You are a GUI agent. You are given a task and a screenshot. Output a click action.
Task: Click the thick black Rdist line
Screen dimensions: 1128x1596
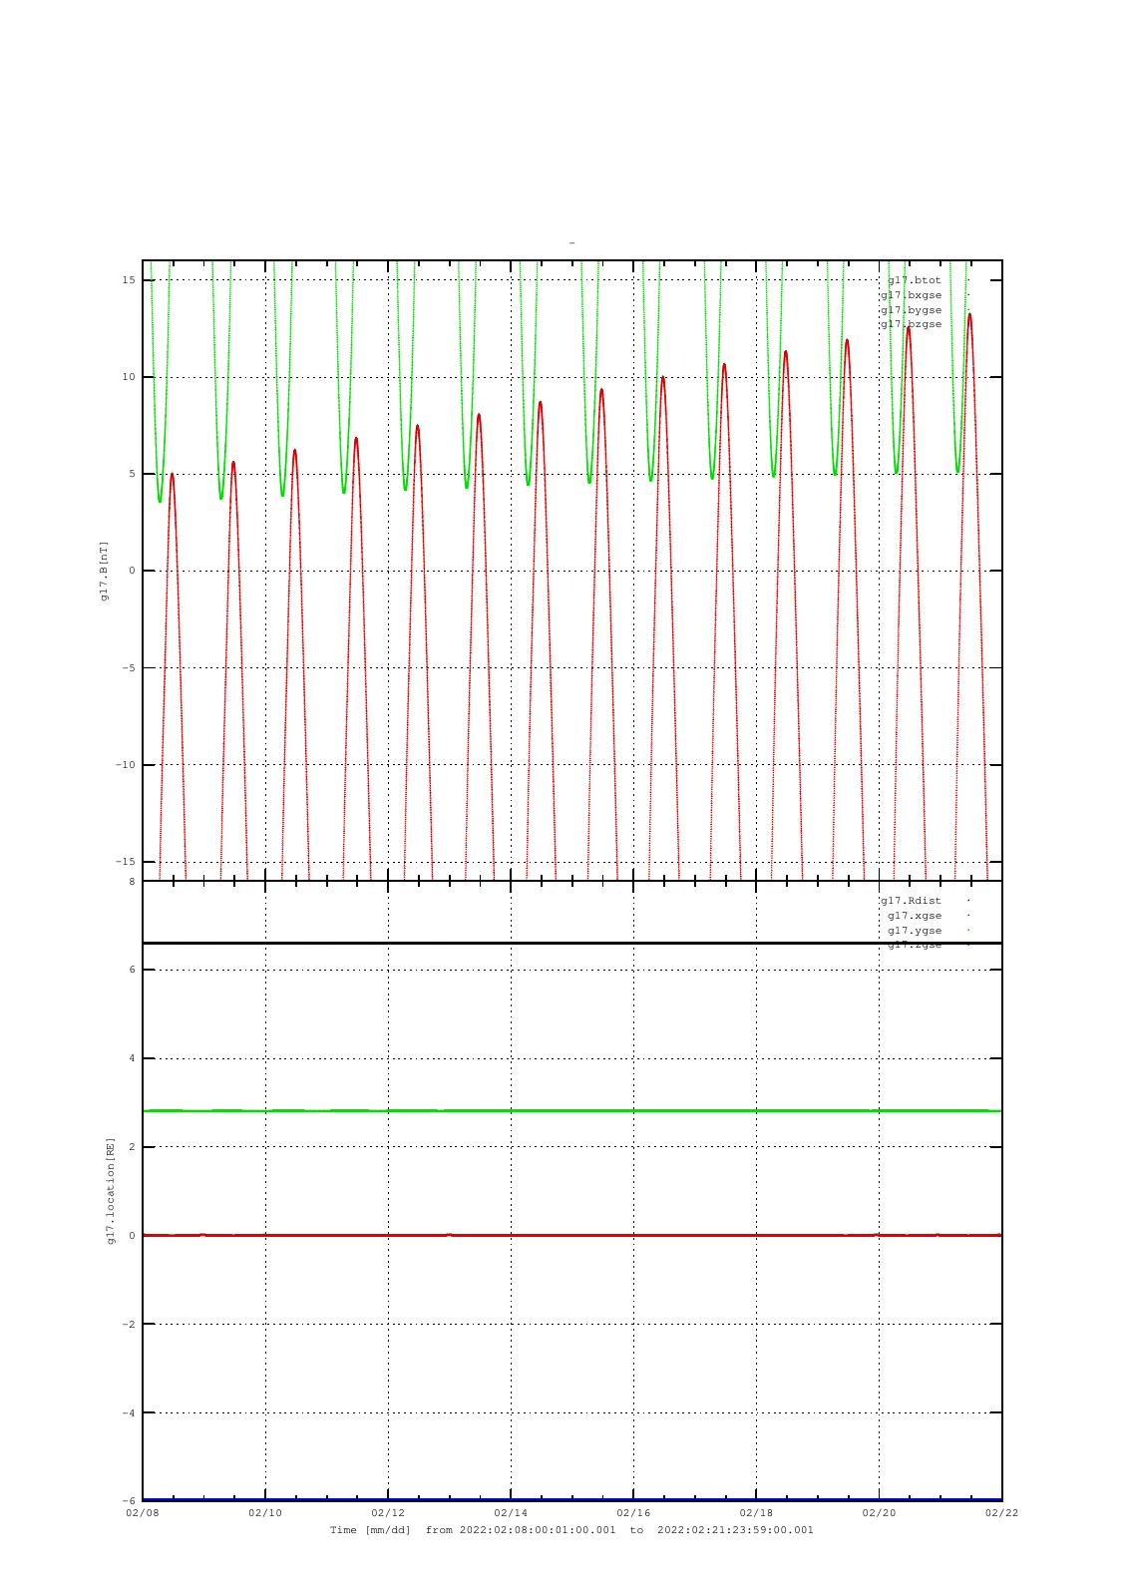pyautogui.click(x=571, y=943)
